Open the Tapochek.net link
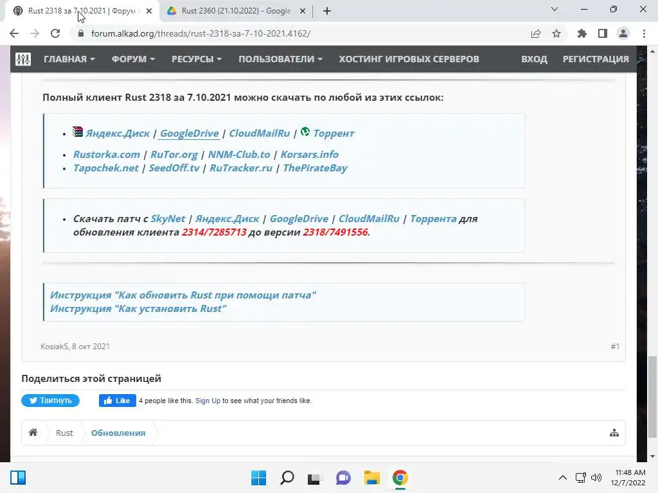The width and height of the screenshot is (658, 493). point(106,168)
